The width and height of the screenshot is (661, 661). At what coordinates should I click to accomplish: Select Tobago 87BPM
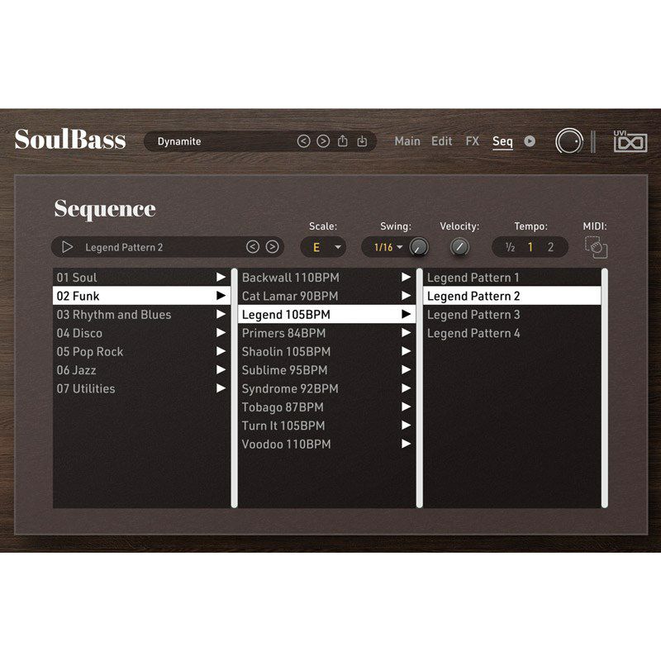point(326,407)
